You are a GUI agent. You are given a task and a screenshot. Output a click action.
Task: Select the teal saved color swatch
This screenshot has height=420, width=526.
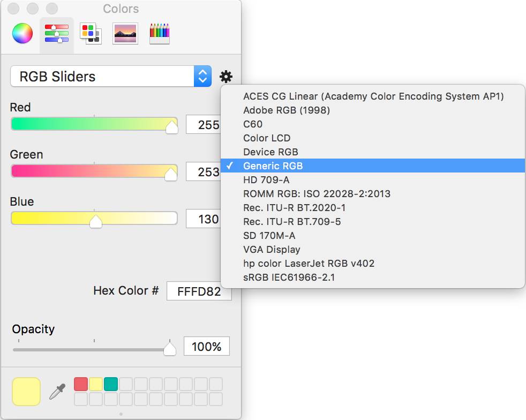[x=111, y=384]
